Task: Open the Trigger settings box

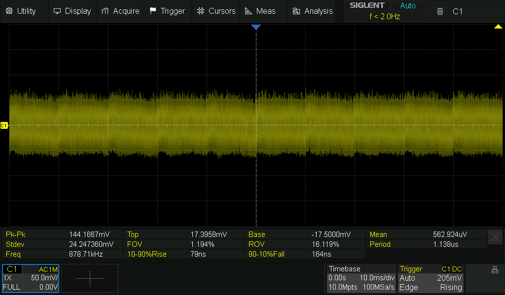Action: click(431, 278)
